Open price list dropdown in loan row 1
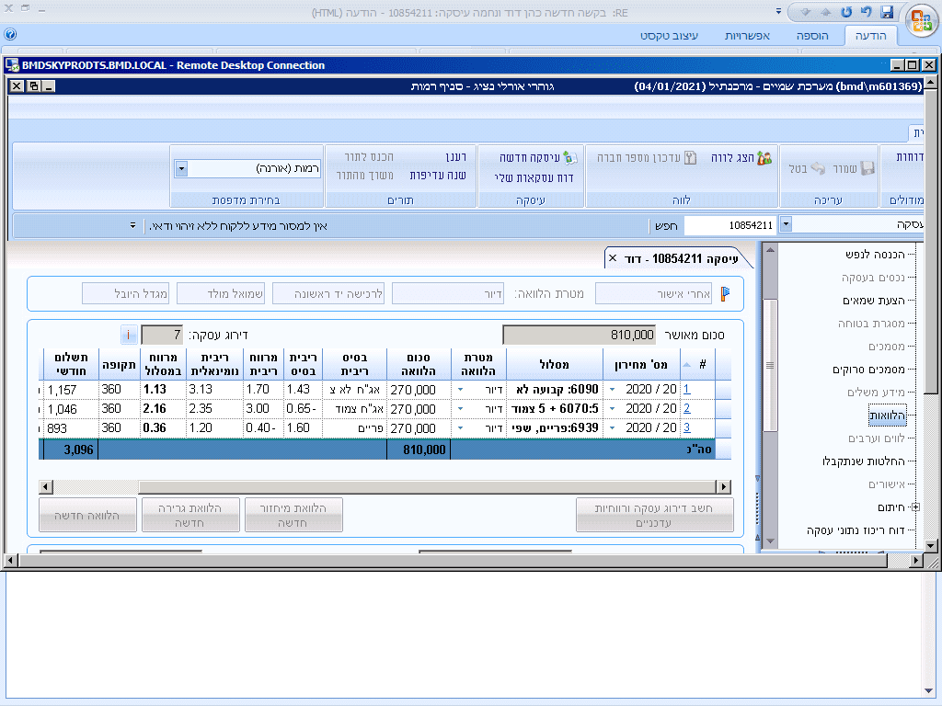The image size is (942, 706). 613,390
